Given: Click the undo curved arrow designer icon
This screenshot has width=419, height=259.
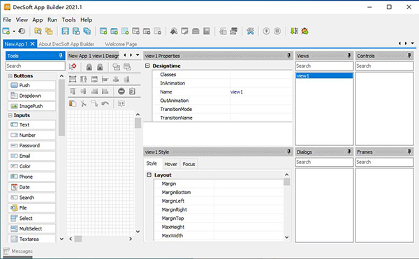Looking at the screenshot, I should (x=105, y=103).
